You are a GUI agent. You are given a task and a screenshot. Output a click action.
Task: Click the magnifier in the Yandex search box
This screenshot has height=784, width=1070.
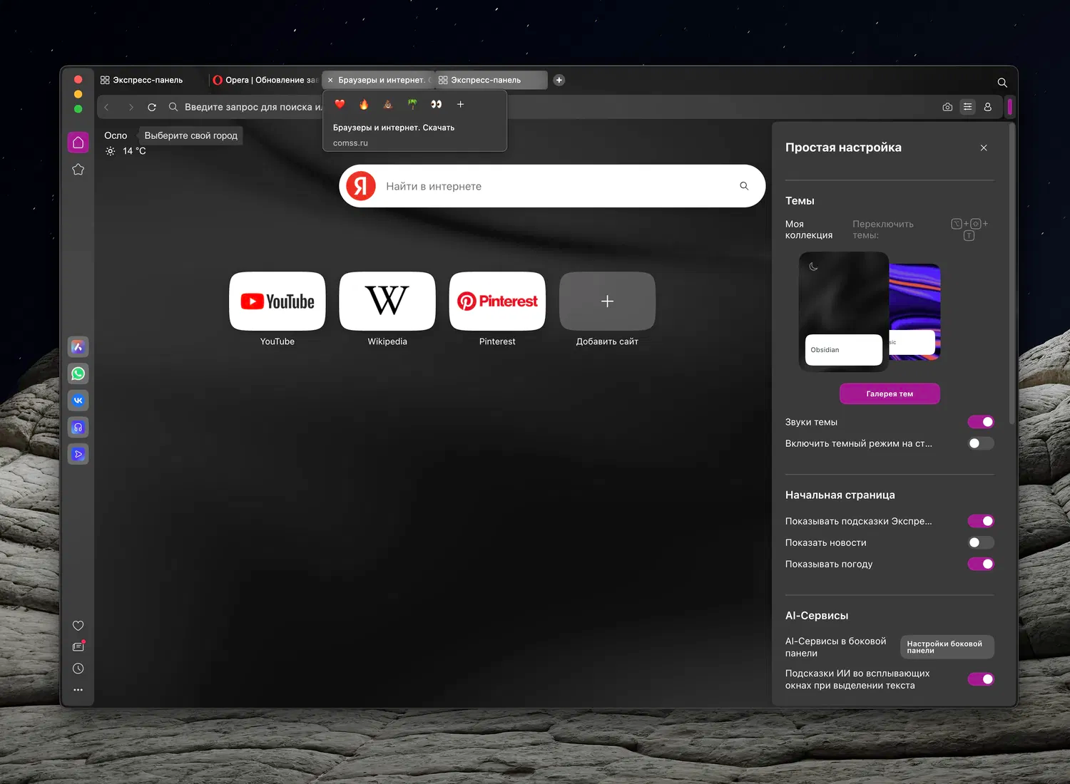pyautogui.click(x=744, y=186)
